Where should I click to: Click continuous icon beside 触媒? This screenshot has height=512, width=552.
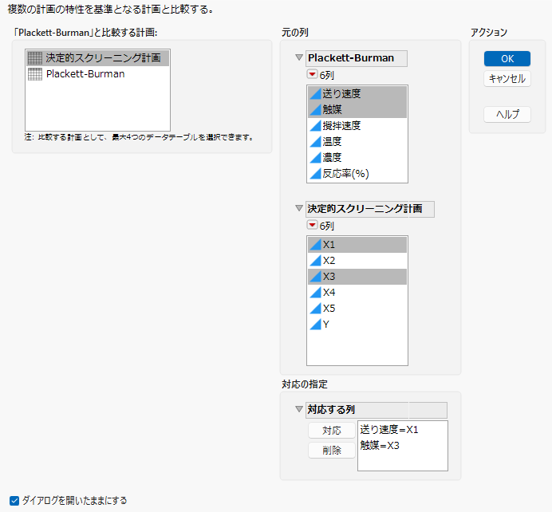(x=315, y=110)
